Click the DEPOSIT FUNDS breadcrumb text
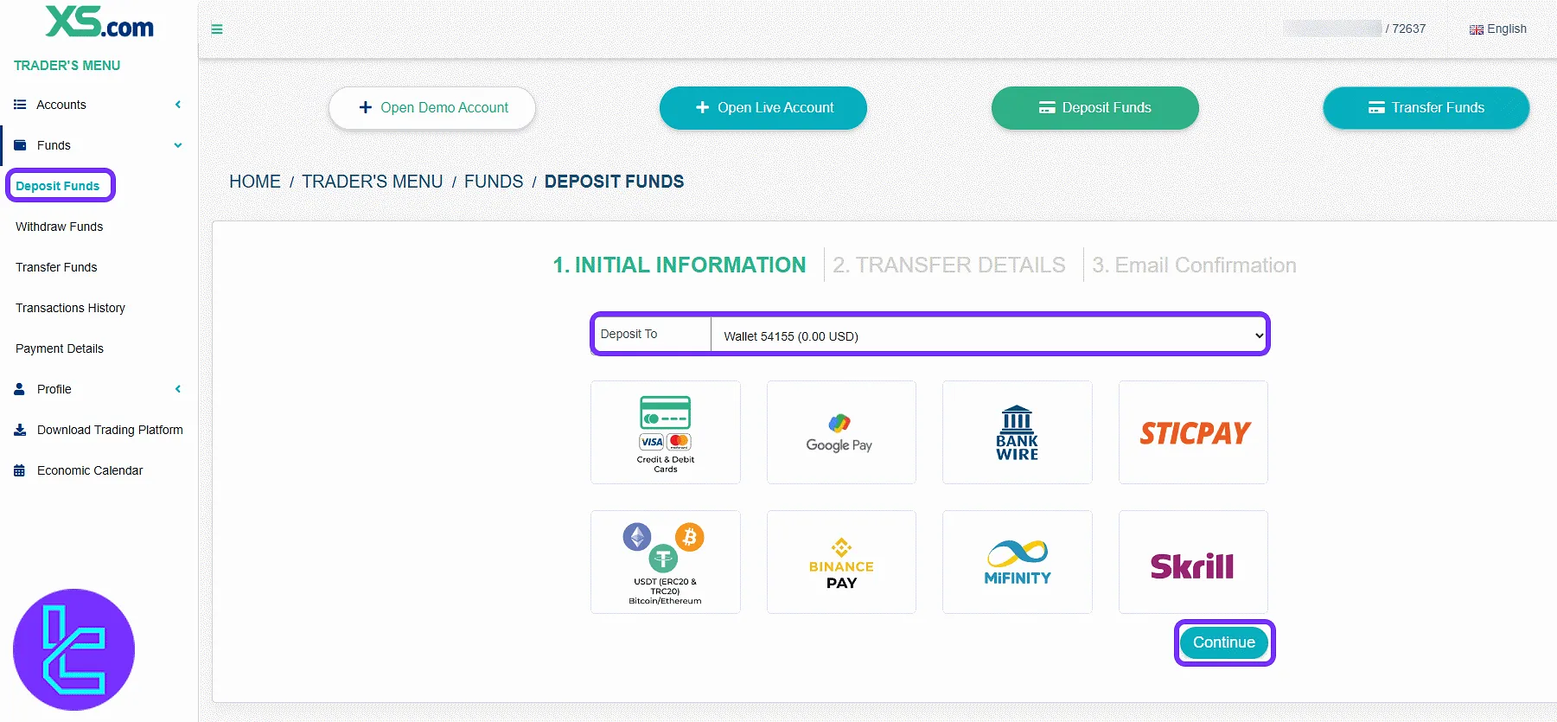 [614, 182]
